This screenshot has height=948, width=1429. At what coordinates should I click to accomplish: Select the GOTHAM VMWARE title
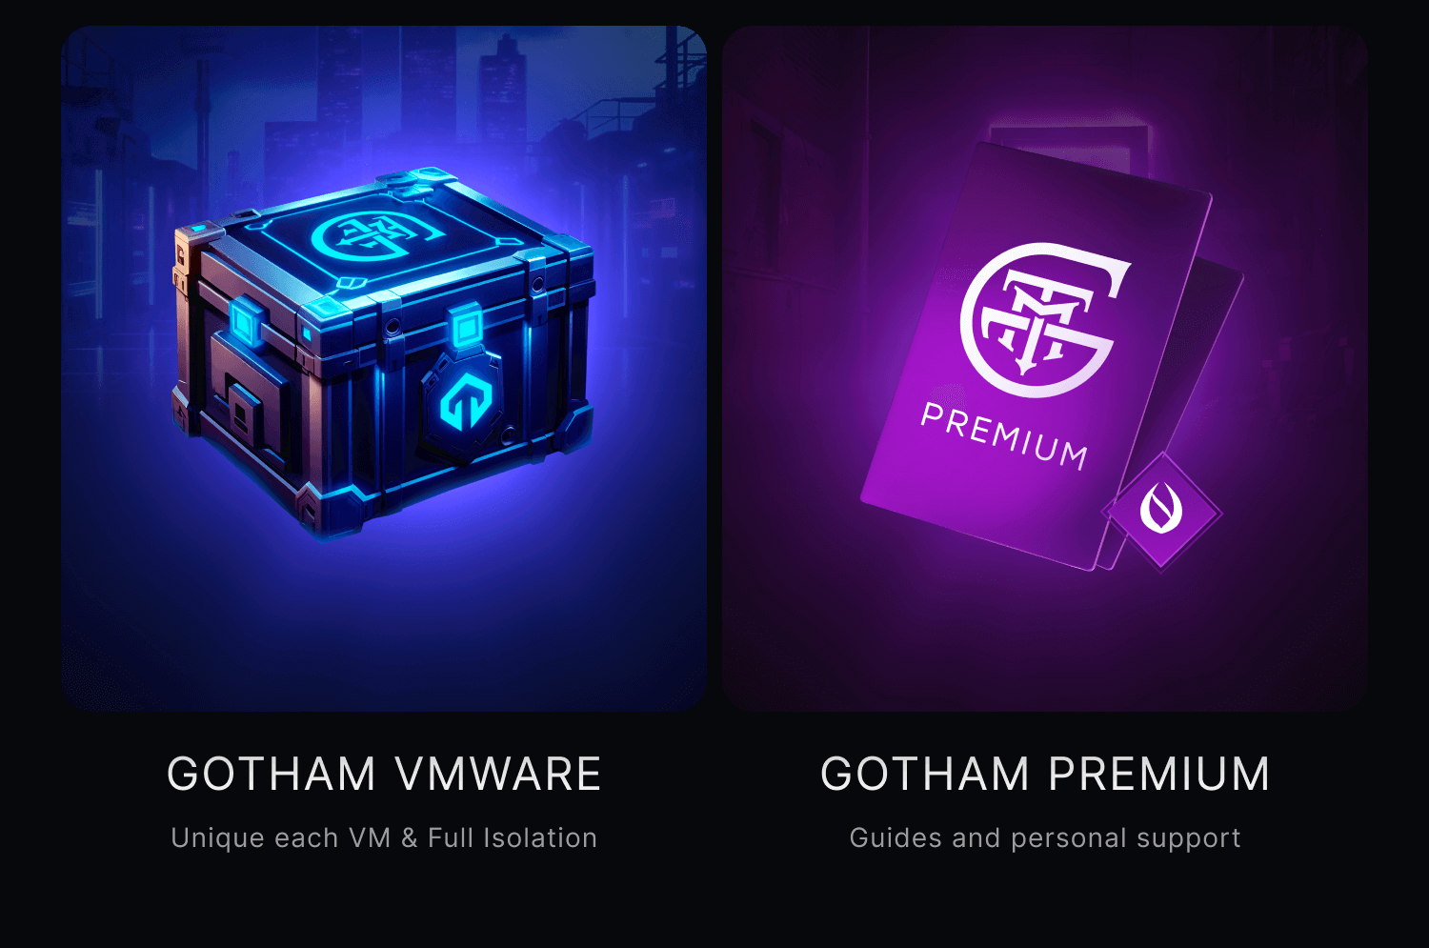(x=384, y=774)
